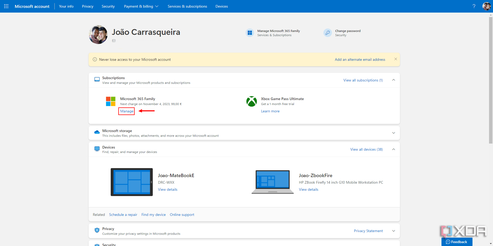
Task: Click Learn more under Xbox Game Pass
Action: (x=270, y=111)
